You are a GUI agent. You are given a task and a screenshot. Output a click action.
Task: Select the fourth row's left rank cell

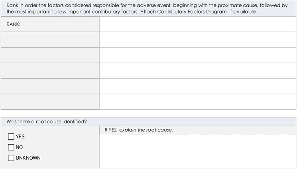pyautogui.click(x=50, y=71)
